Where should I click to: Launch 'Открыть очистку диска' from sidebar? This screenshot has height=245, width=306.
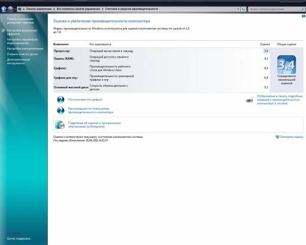click(22, 54)
